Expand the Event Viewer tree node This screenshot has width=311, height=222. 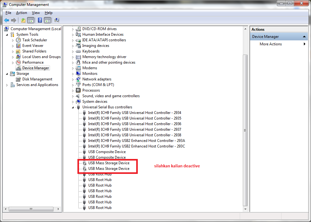pyautogui.click(x=13, y=46)
